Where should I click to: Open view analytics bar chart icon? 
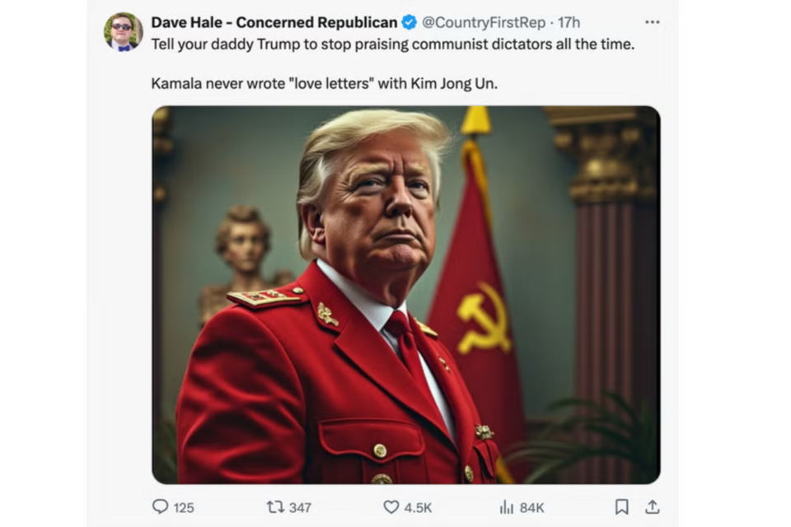[x=506, y=507]
